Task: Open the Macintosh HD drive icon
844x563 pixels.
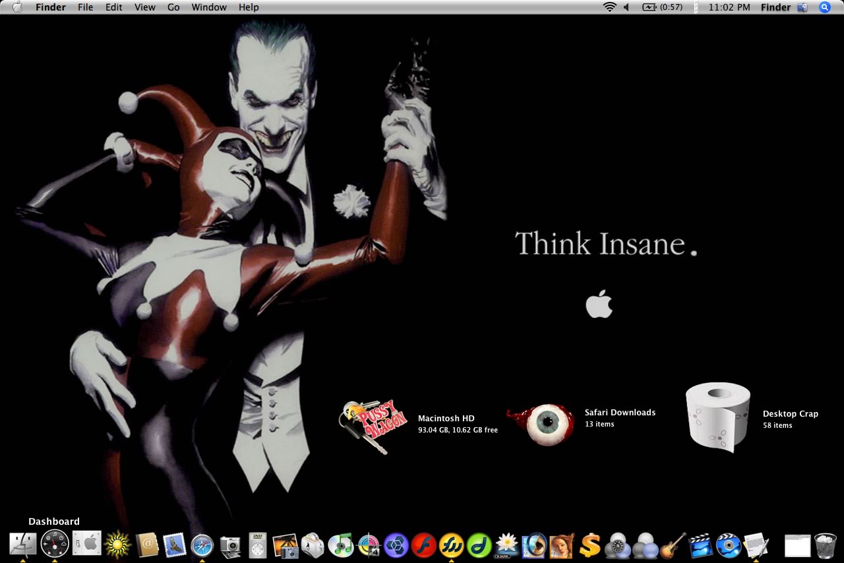Action: pos(365,426)
